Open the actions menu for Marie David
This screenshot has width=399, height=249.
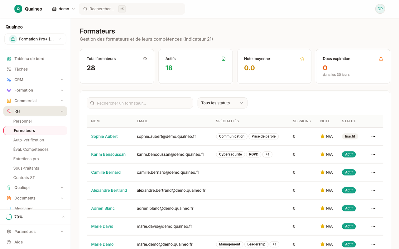[x=373, y=226]
